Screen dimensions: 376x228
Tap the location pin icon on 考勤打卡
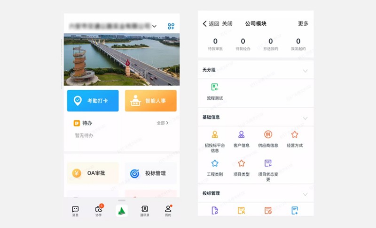(x=78, y=101)
